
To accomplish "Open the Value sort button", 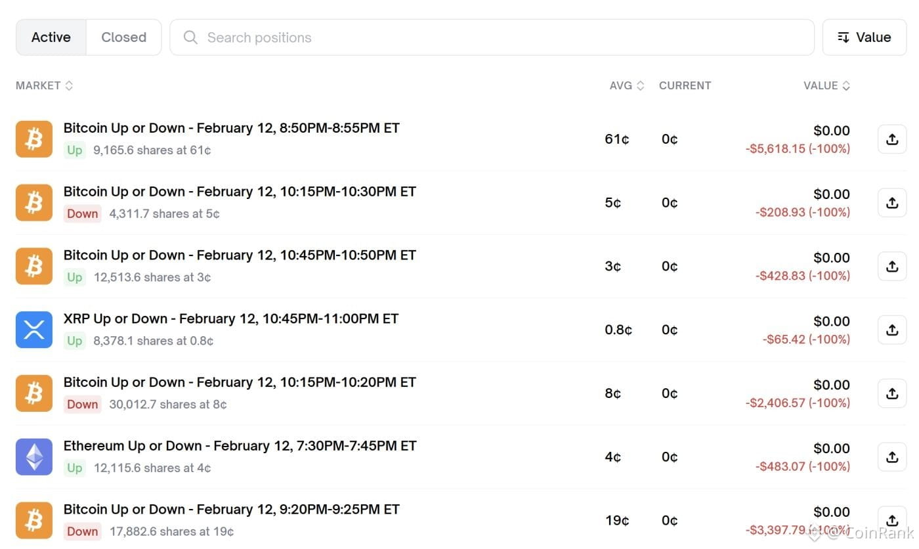I will click(864, 37).
